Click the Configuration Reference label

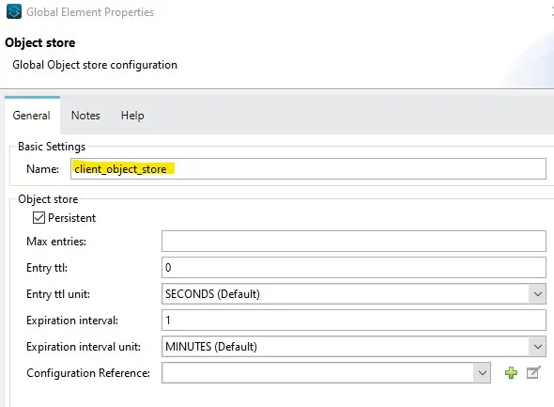tap(88, 373)
